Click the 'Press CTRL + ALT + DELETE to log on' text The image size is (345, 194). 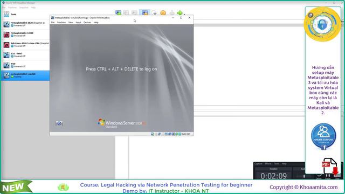[121, 69]
